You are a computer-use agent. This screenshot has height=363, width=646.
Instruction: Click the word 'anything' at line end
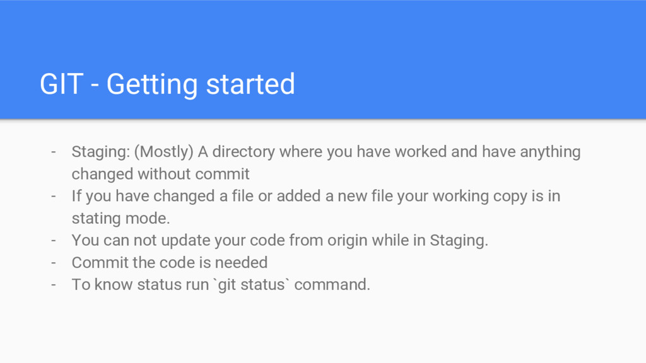coord(550,152)
